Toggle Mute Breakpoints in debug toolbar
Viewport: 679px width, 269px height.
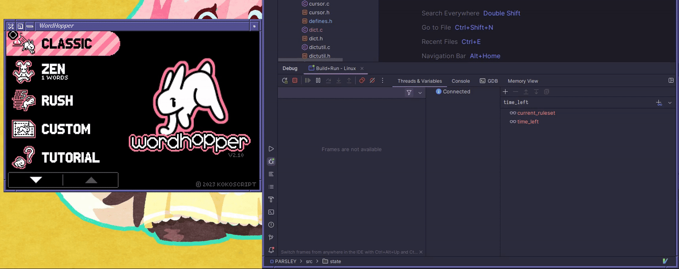coord(372,81)
